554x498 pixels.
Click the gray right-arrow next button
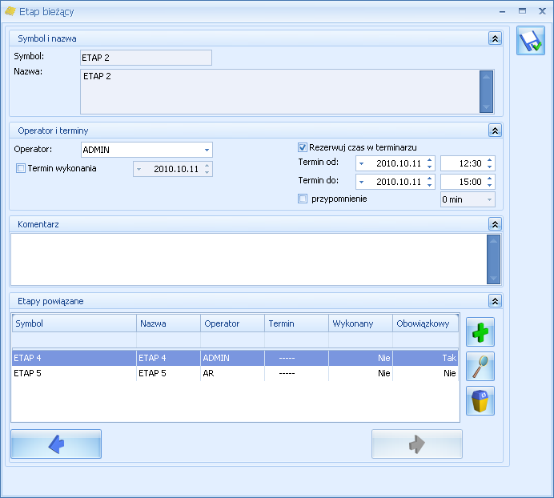[417, 444]
